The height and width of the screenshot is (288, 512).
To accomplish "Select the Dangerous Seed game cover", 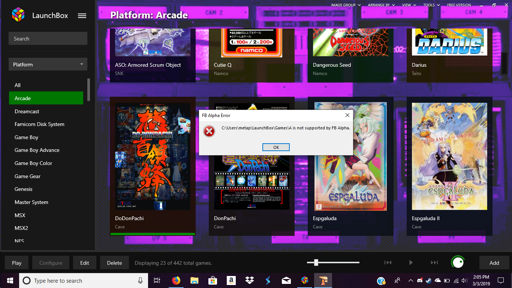I will click(x=350, y=42).
